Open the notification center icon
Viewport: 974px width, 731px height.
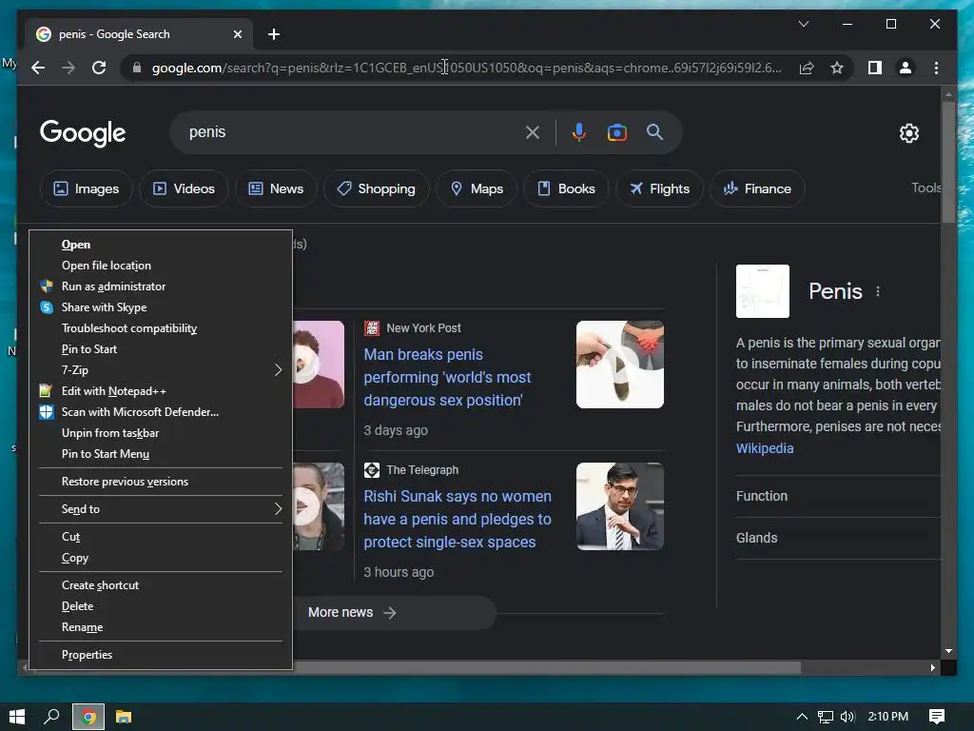tap(937, 717)
